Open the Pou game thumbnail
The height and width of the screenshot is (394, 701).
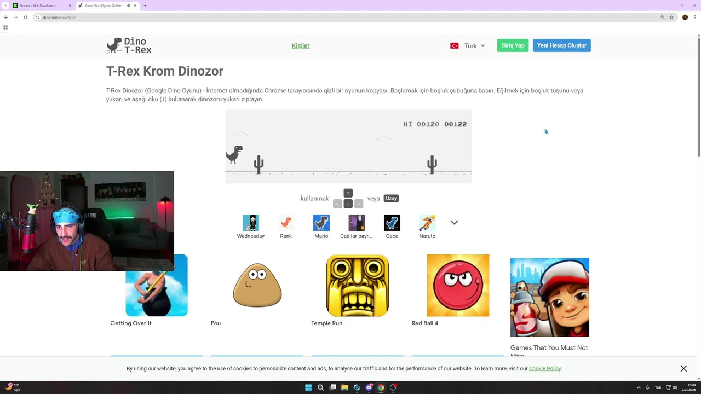(x=257, y=285)
